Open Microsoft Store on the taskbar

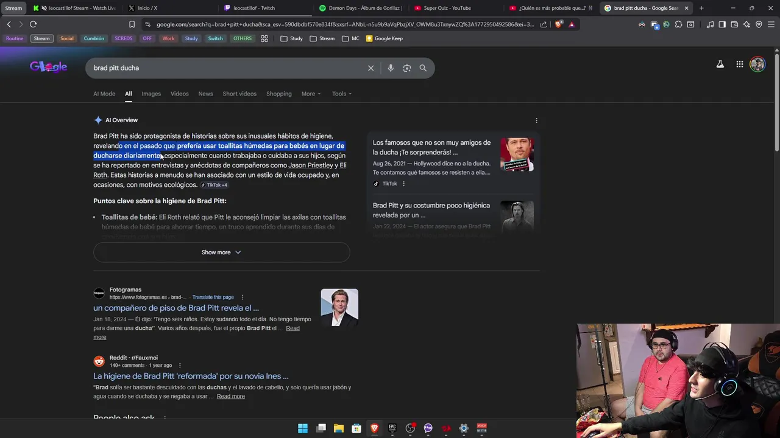(x=356, y=428)
